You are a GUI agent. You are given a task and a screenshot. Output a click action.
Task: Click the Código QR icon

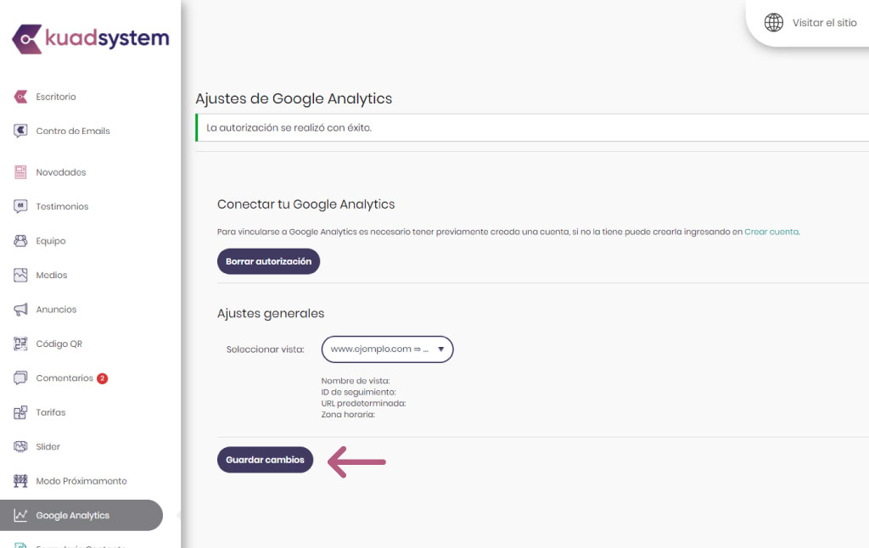pyautogui.click(x=20, y=344)
